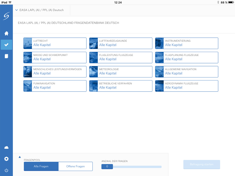Viewport: 235px width, 176px height.
Task: Click the METEOROLOGIE subject label
Action: coord(109,69)
